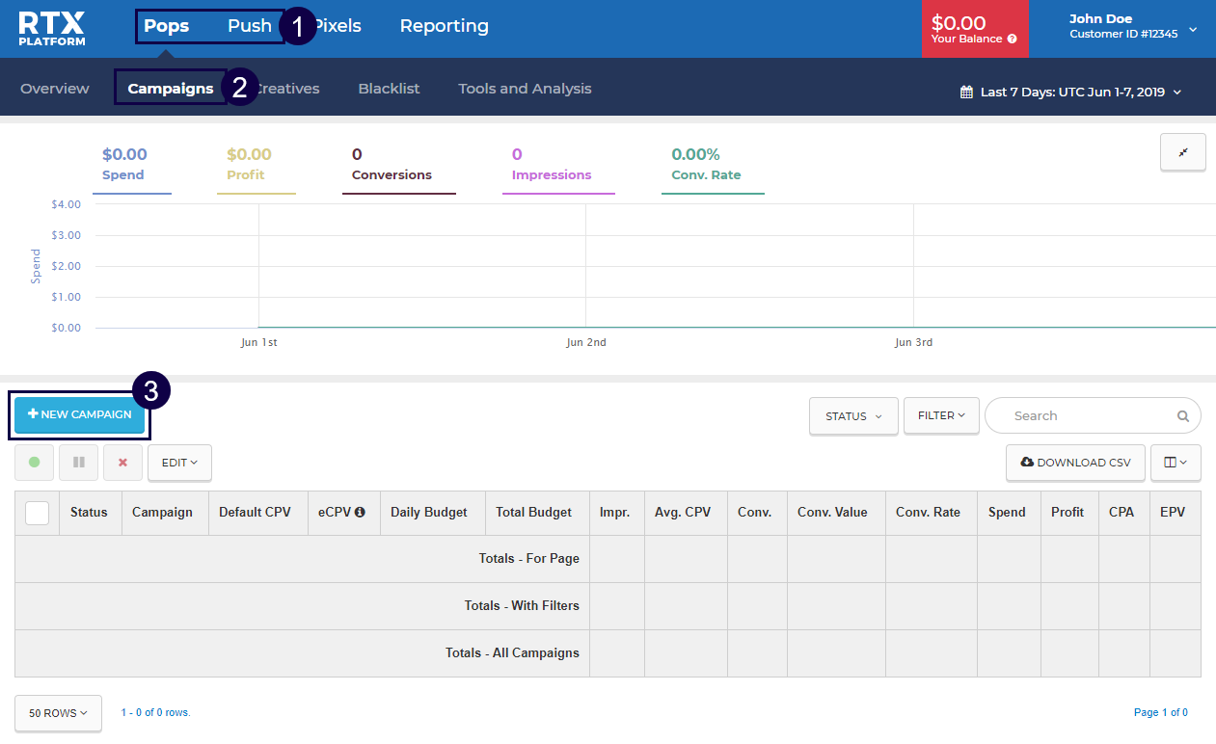This screenshot has height=744, width=1216.
Task: Click the search magnifier icon
Action: pyautogui.click(x=1182, y=416)
